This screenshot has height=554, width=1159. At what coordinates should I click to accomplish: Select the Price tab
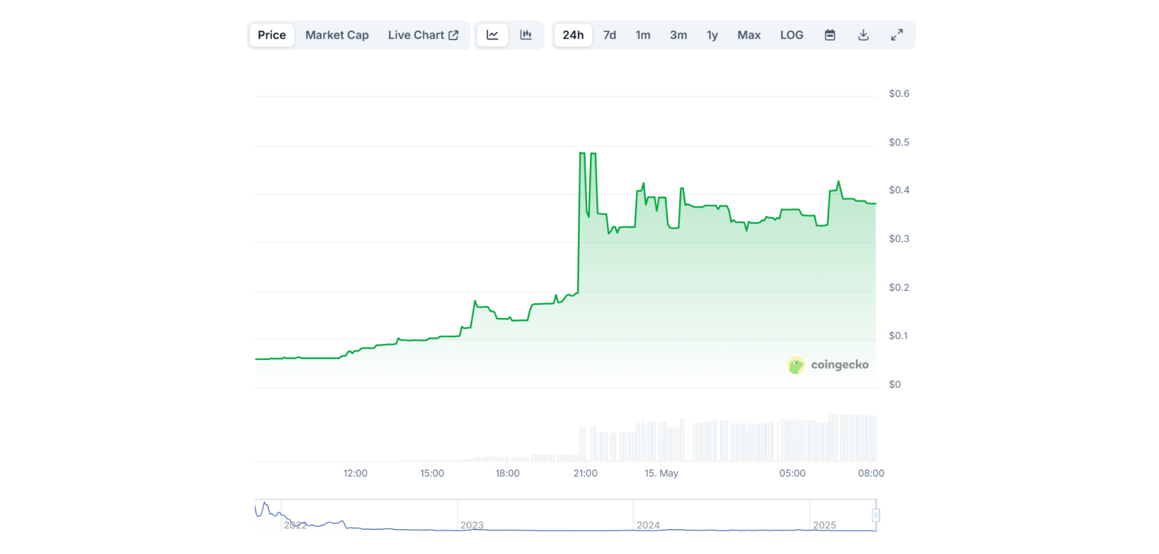tap(272, 35)
